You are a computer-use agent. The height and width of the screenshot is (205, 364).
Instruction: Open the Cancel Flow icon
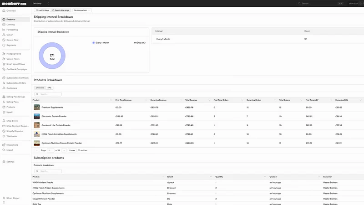point(4,40)
